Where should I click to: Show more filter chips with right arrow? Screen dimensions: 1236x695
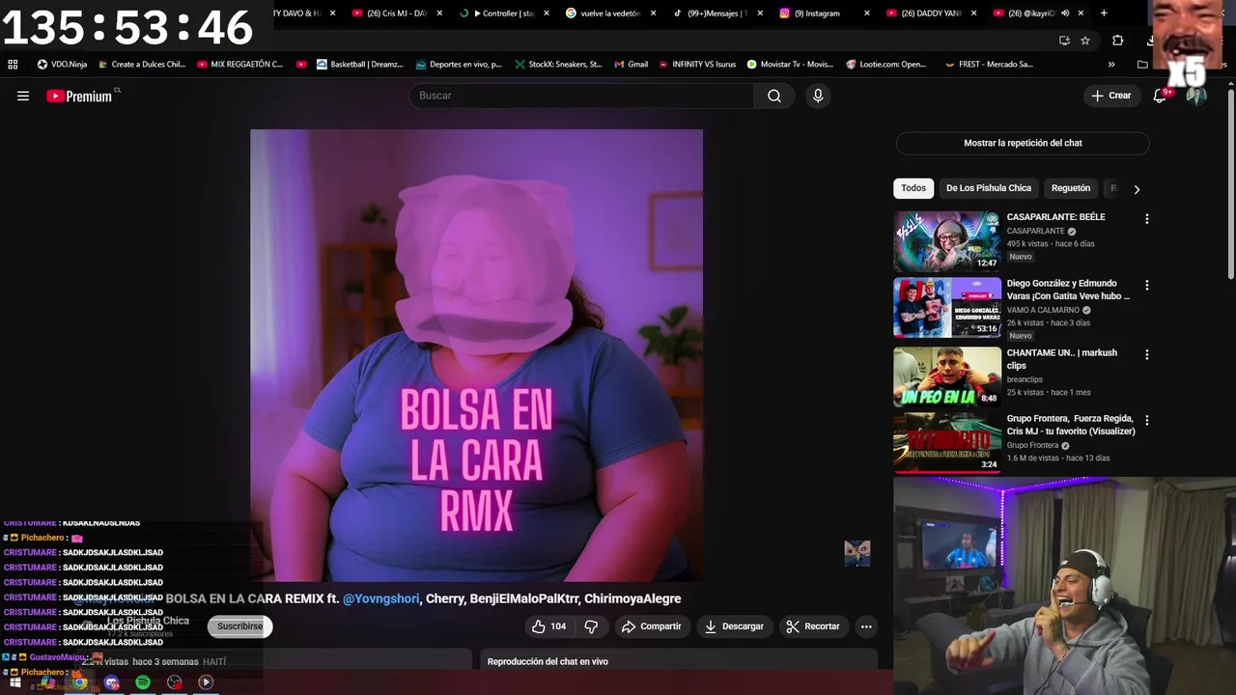pos(1137,189)
